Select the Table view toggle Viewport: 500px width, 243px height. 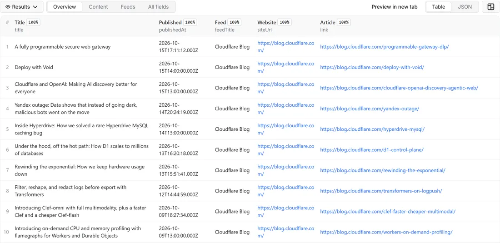point(439,7)
